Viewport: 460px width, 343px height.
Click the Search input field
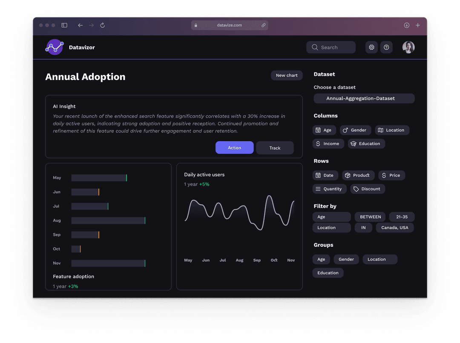(331, 47)
